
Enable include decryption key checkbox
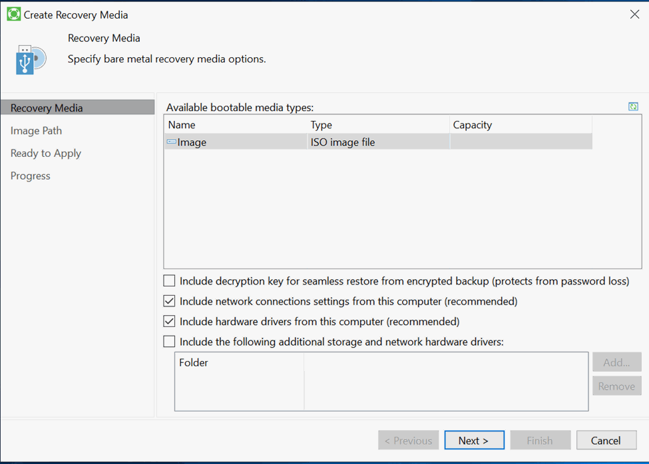pos(169,281)
